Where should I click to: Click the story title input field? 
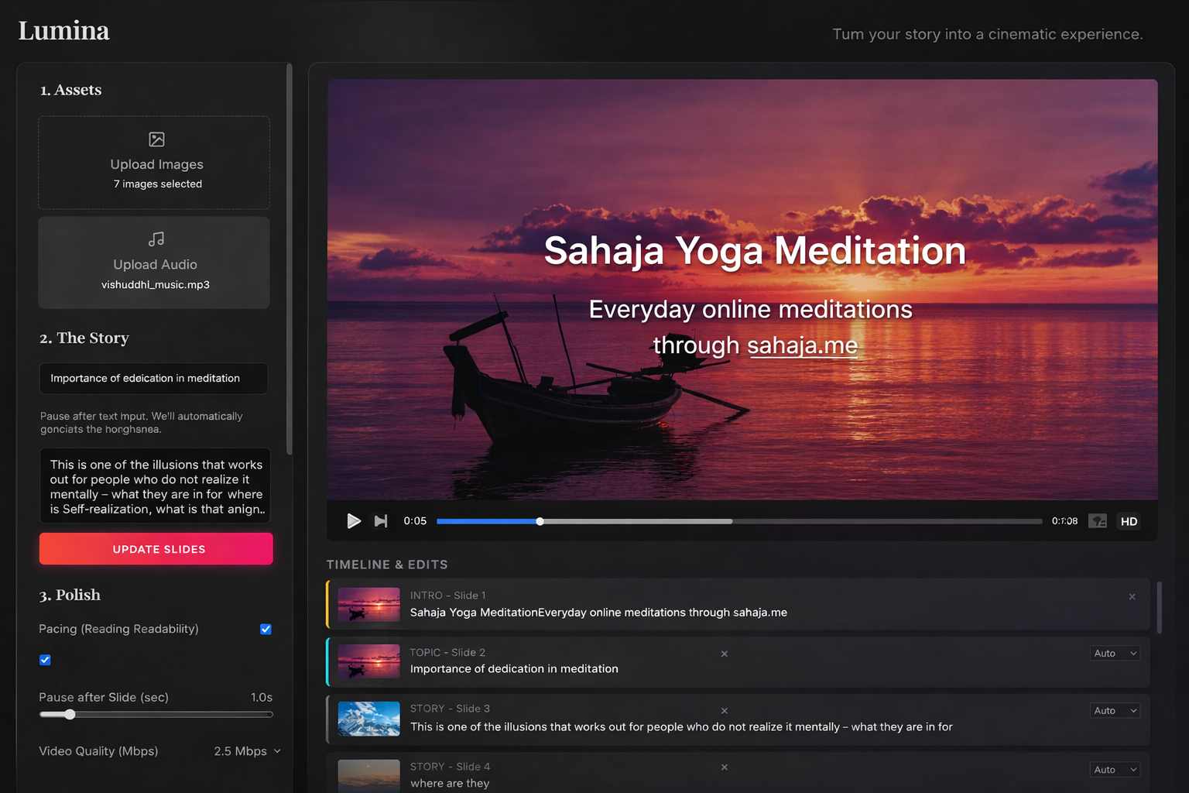pyautogui.click(x=154, y=379)
